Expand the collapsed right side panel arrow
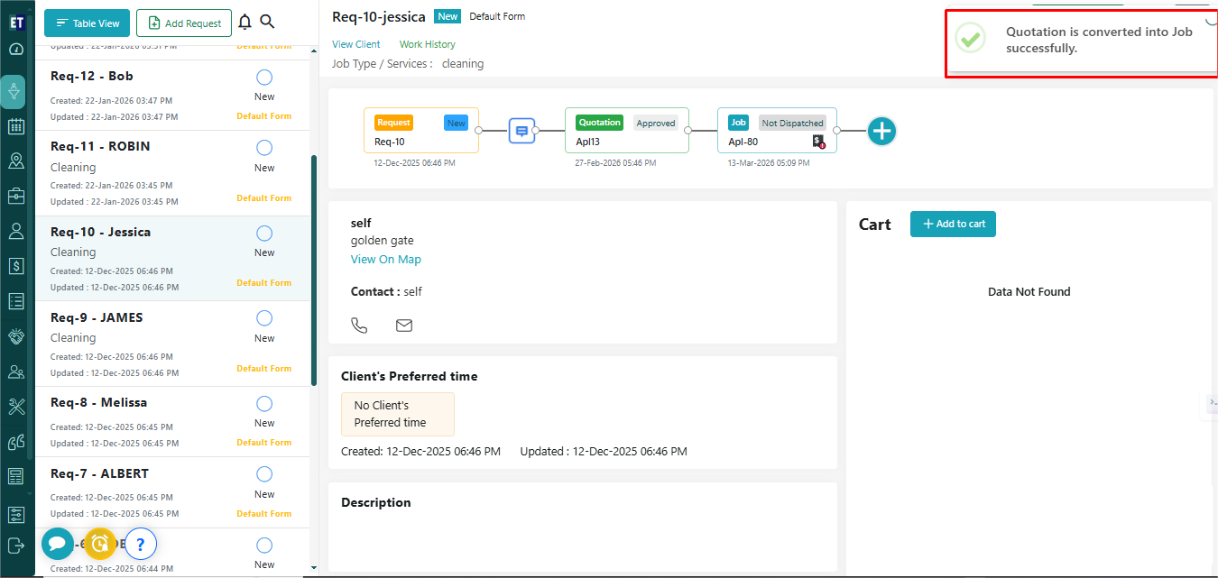Screen dimensions: 1218x578 (x=1212, y=402)
